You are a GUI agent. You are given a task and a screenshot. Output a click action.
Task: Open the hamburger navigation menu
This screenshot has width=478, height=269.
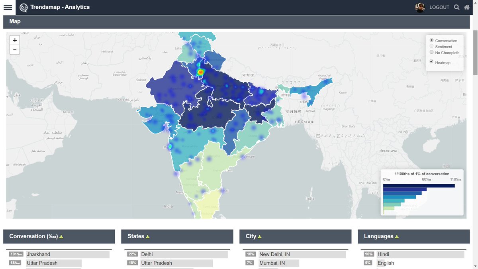(x=7, y=7)
